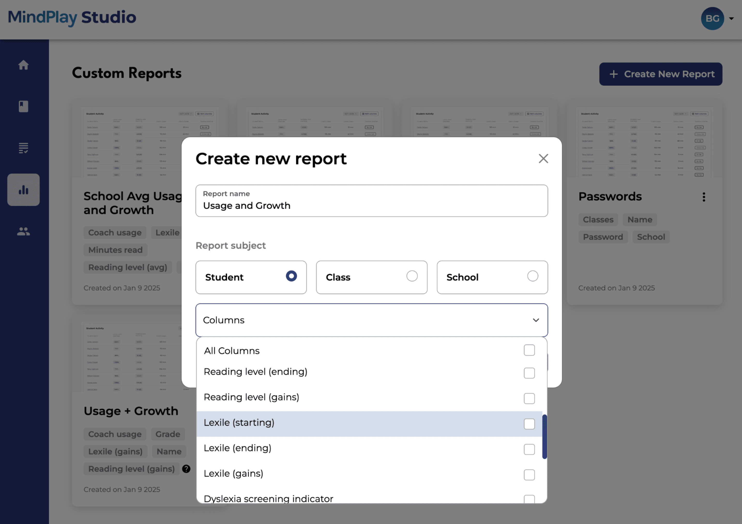Select the Class radio button
The width and height of the screenshot is (742, 524).
click(x=412, y=276)
